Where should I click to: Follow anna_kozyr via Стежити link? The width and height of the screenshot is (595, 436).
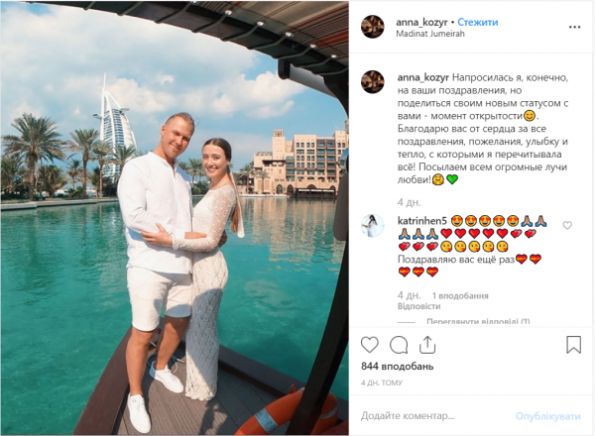pos(477,23)
